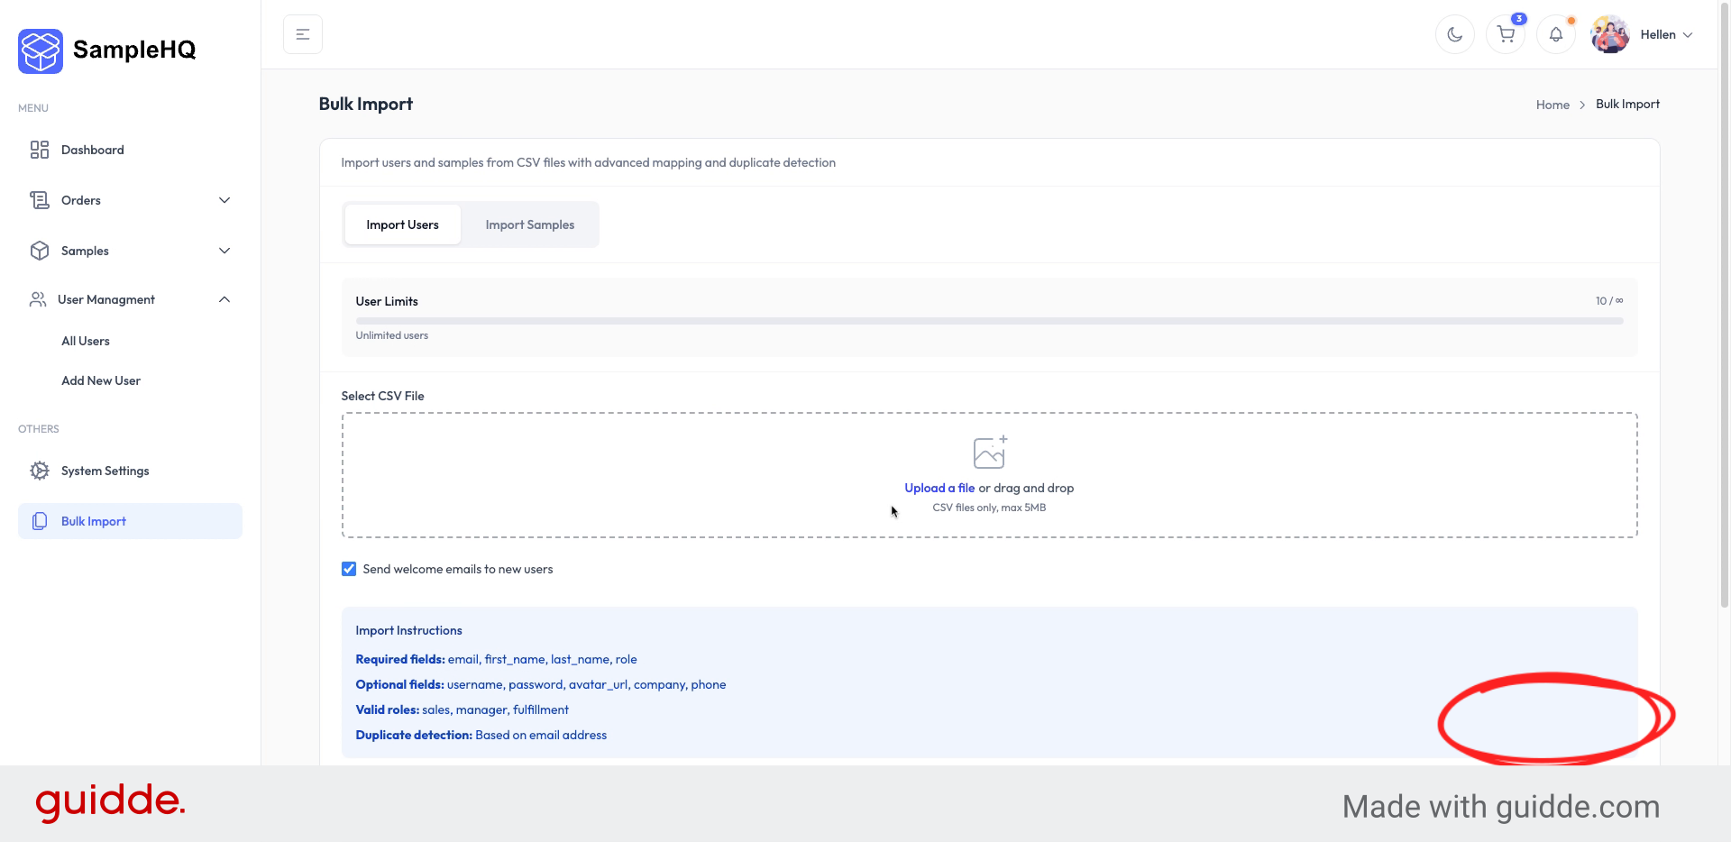Click the User Limits progress bar

coord(988,320)
